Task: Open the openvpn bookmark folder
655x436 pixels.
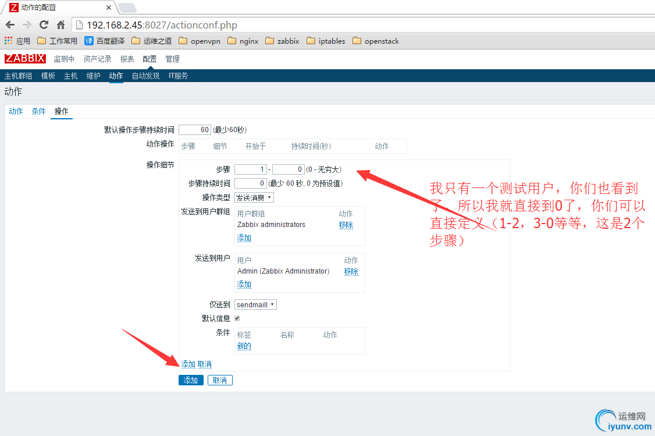Action: point(200,41)
